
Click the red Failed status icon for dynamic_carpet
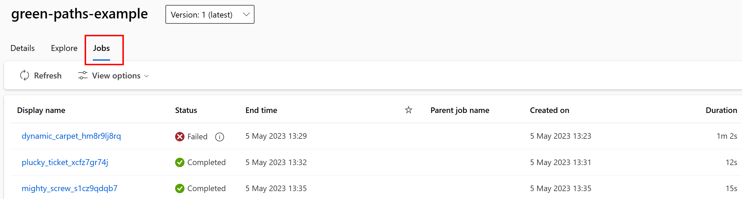[x=179, y=136]
